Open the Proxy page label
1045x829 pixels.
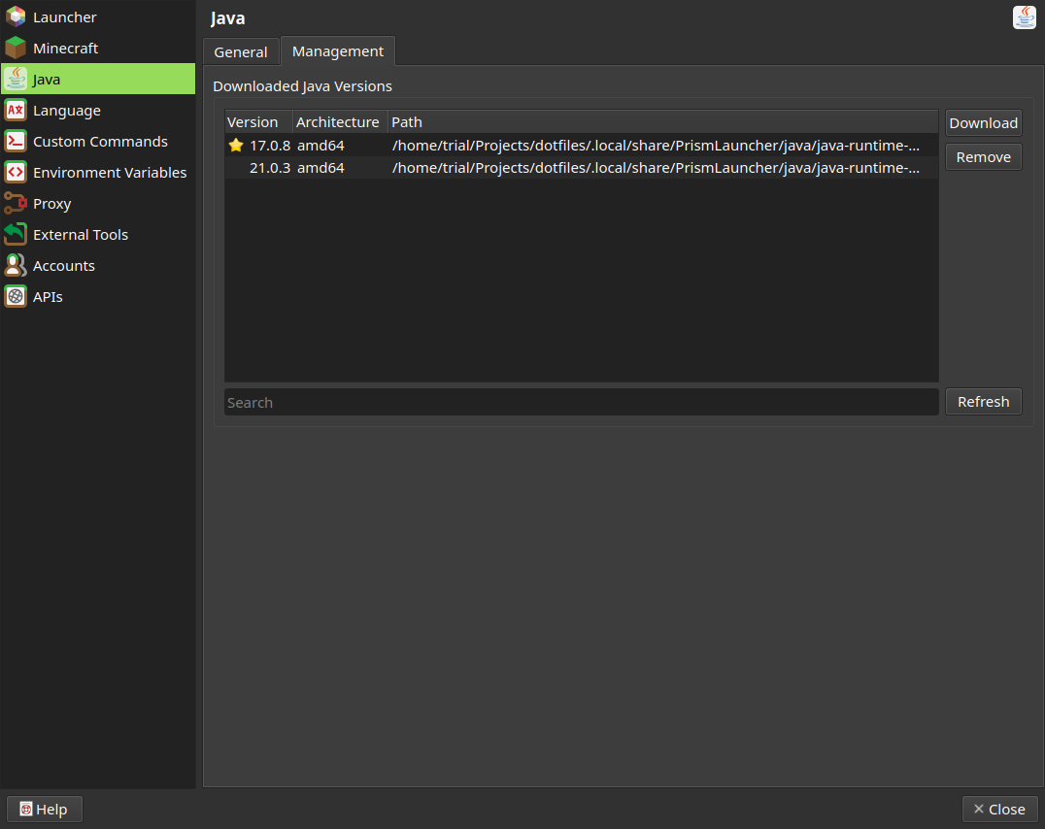[x=52, y=204]
